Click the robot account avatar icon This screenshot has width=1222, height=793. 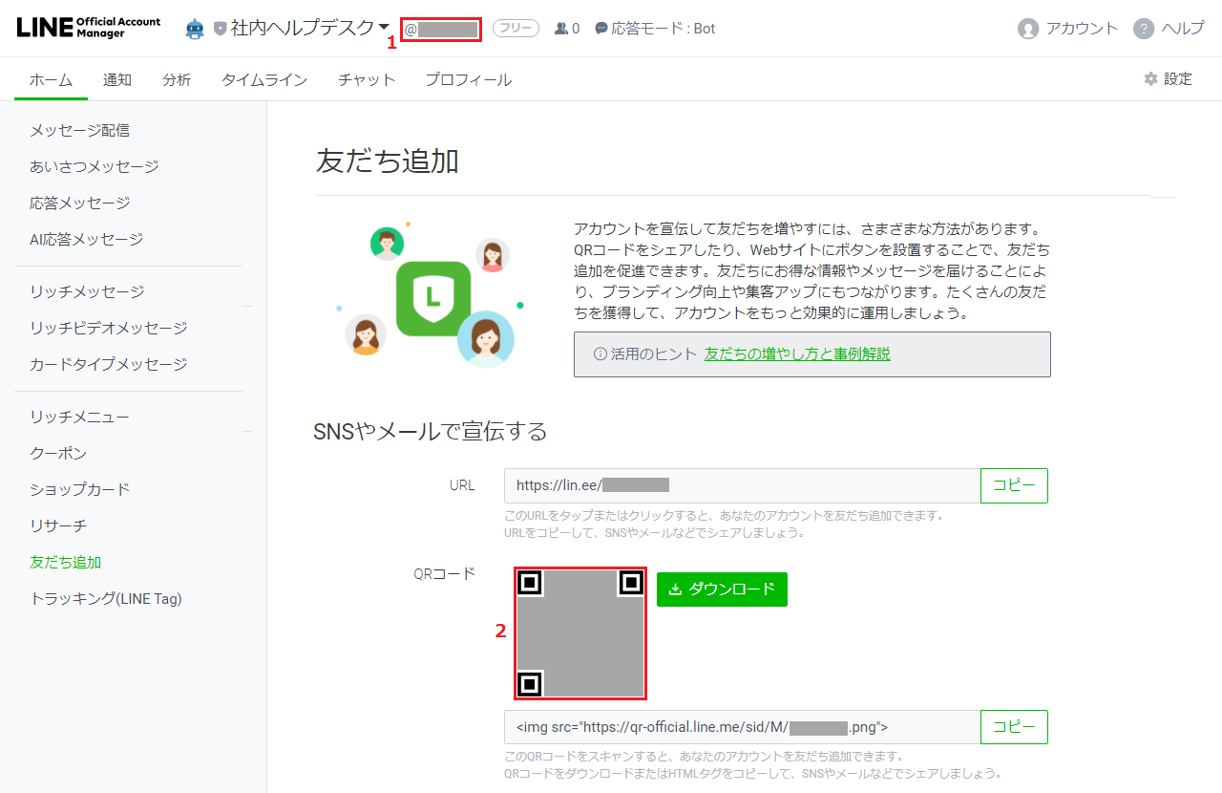point(195,29)
